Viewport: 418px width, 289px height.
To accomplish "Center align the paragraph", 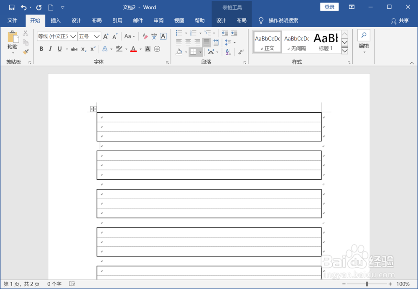I will pyautogui.click(x=188, y=42).
